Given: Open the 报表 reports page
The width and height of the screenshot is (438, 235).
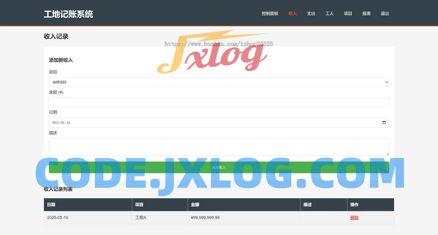Looking at the screenshot, I should (x=366, y=13).
